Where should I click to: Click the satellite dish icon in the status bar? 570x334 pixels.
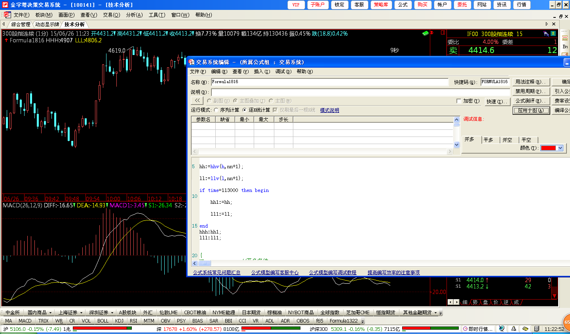[x=502, y=329]
